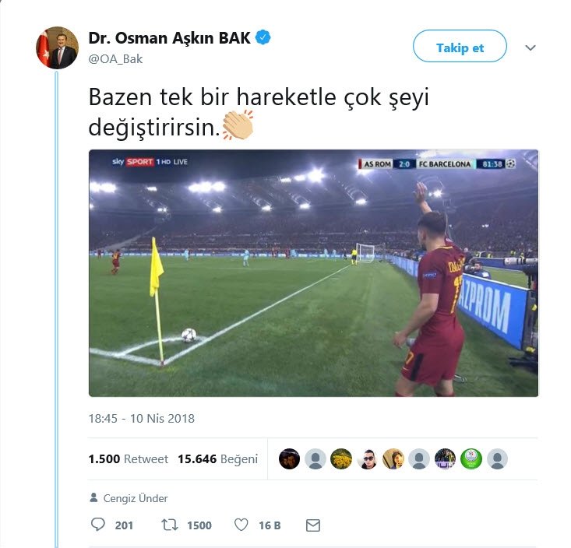The width and height of the screenshot is (571, 548).
Task: Click the Dr. Osman Aşkın BAK name
Action: pos(169,38)
